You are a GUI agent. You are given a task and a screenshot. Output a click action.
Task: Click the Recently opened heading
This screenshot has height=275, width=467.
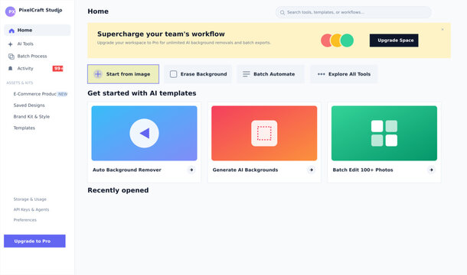tap(118, 190)
